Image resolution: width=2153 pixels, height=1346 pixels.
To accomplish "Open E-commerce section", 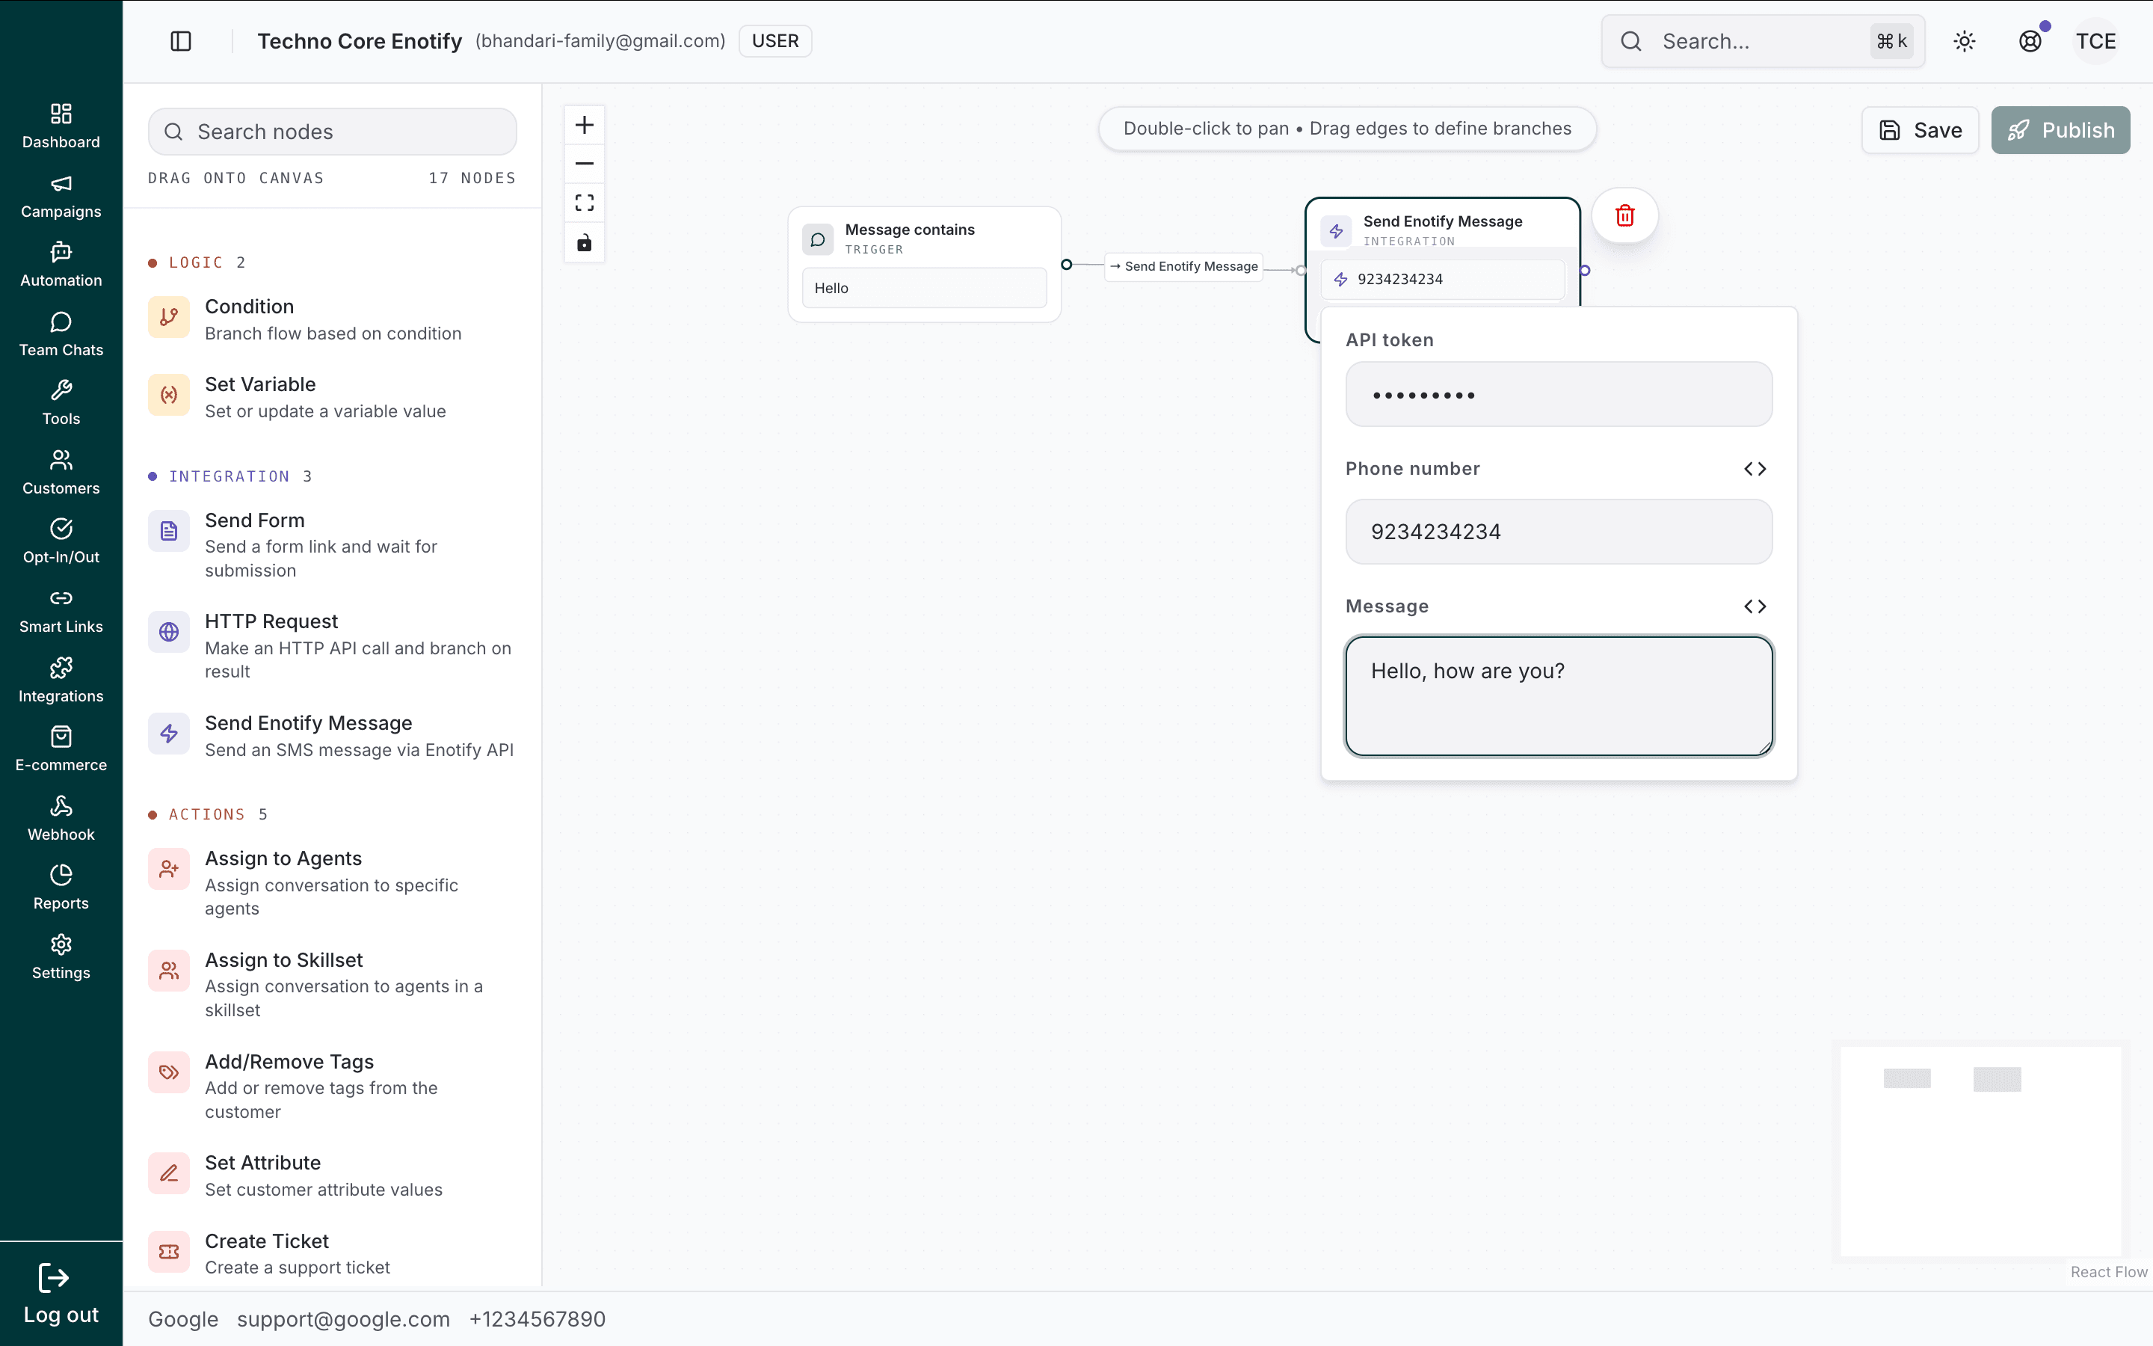I will [61, 749].
